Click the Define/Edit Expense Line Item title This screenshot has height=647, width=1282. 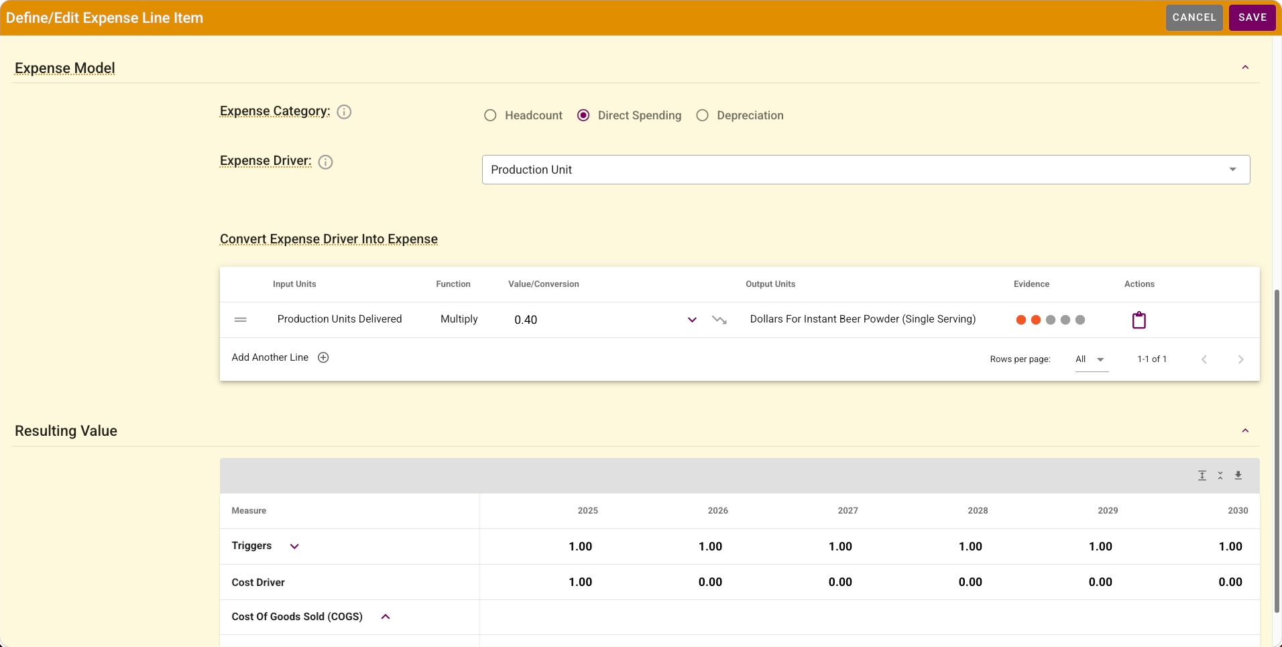[x=105, y=18]
